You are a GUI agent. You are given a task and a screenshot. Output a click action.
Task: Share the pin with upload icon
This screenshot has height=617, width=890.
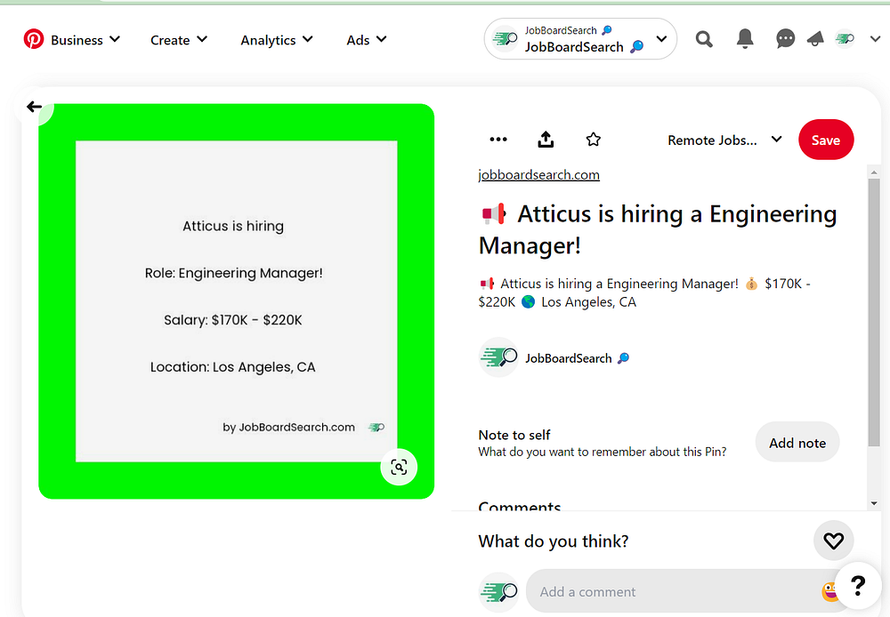546,140
